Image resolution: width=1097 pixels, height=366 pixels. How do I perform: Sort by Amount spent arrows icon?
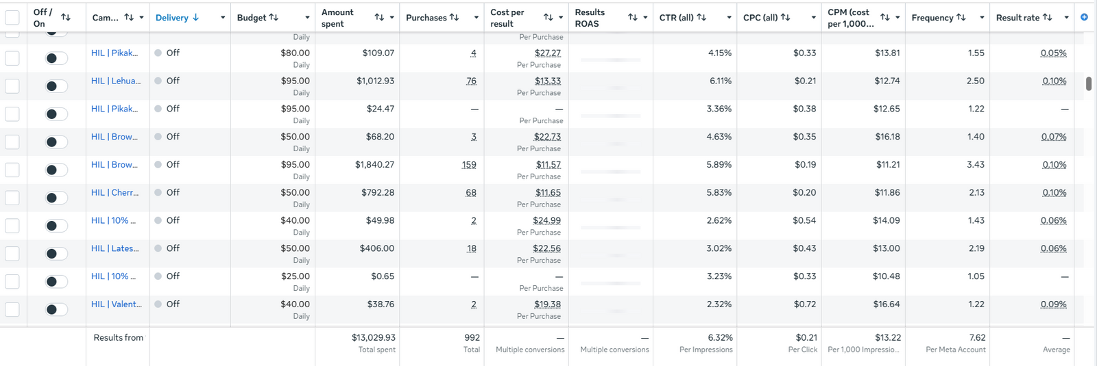379,17
